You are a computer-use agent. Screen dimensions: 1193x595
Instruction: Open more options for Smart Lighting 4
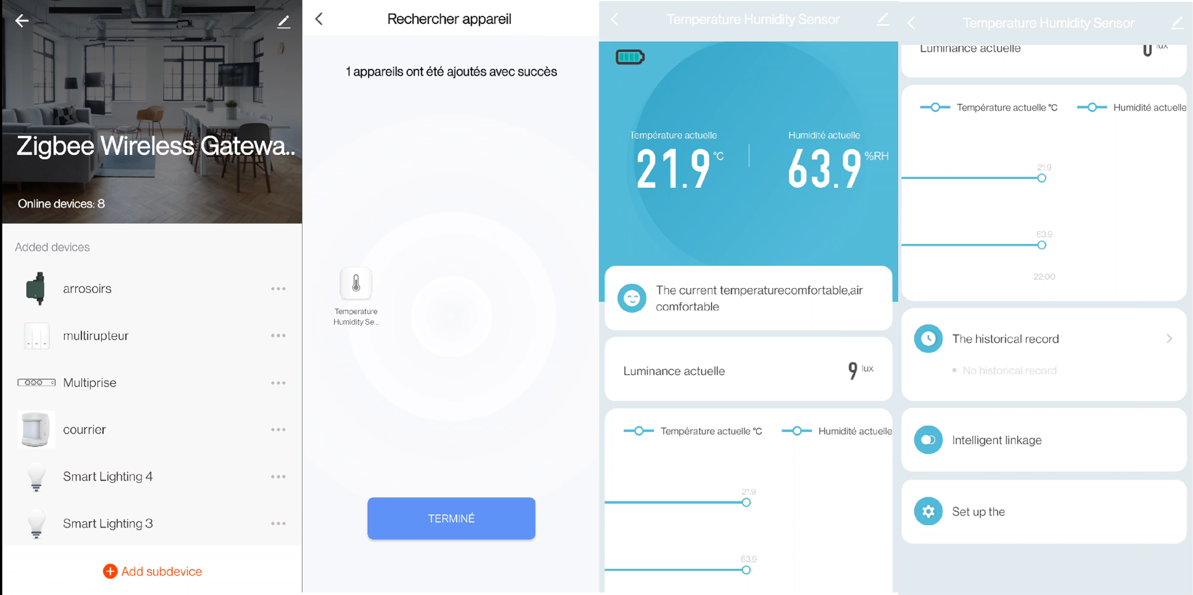tap(278, 476)
